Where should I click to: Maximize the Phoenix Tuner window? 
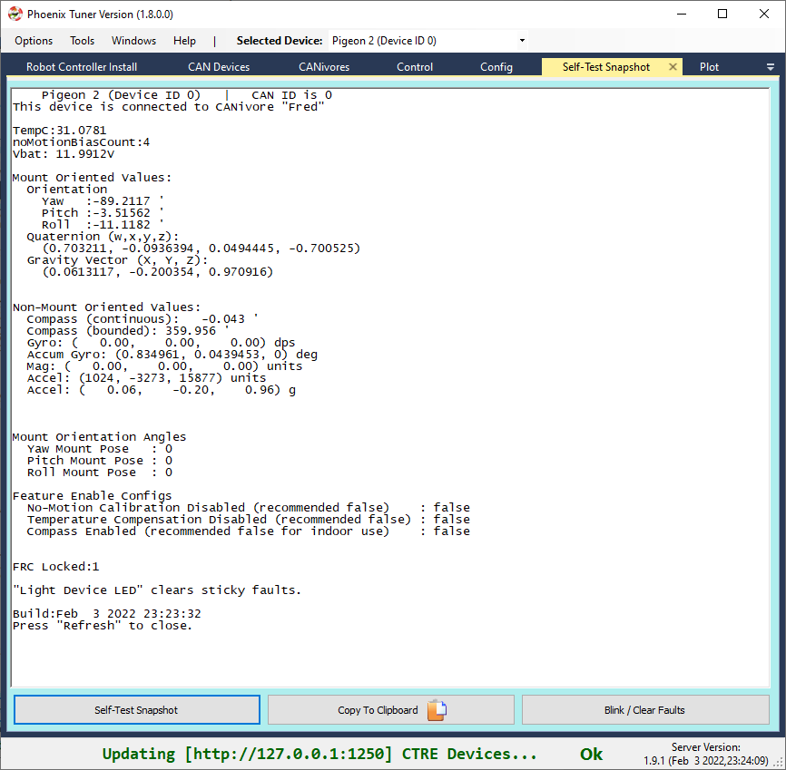722,14
